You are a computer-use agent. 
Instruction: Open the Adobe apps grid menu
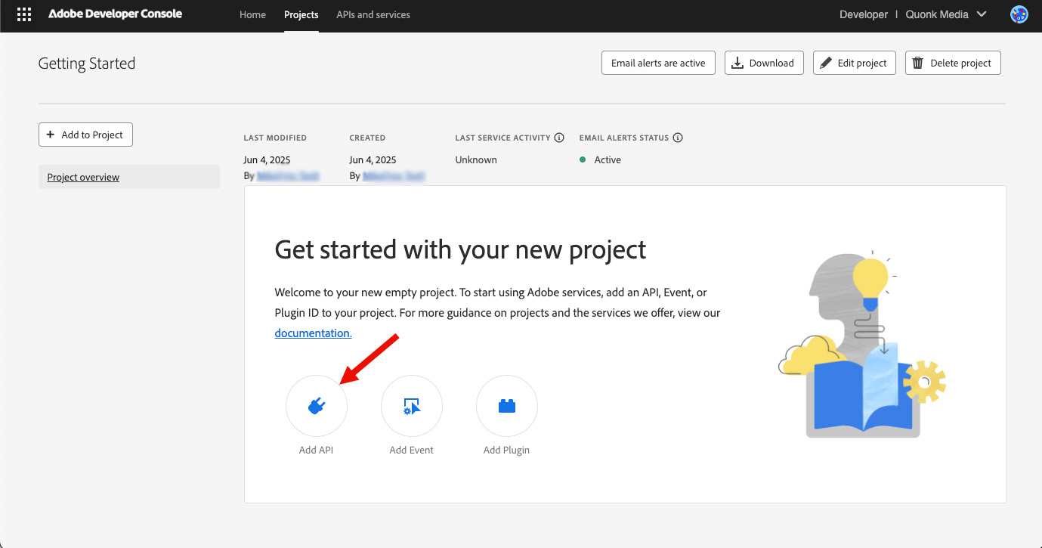pyautogui.click(x=23, y=14)
